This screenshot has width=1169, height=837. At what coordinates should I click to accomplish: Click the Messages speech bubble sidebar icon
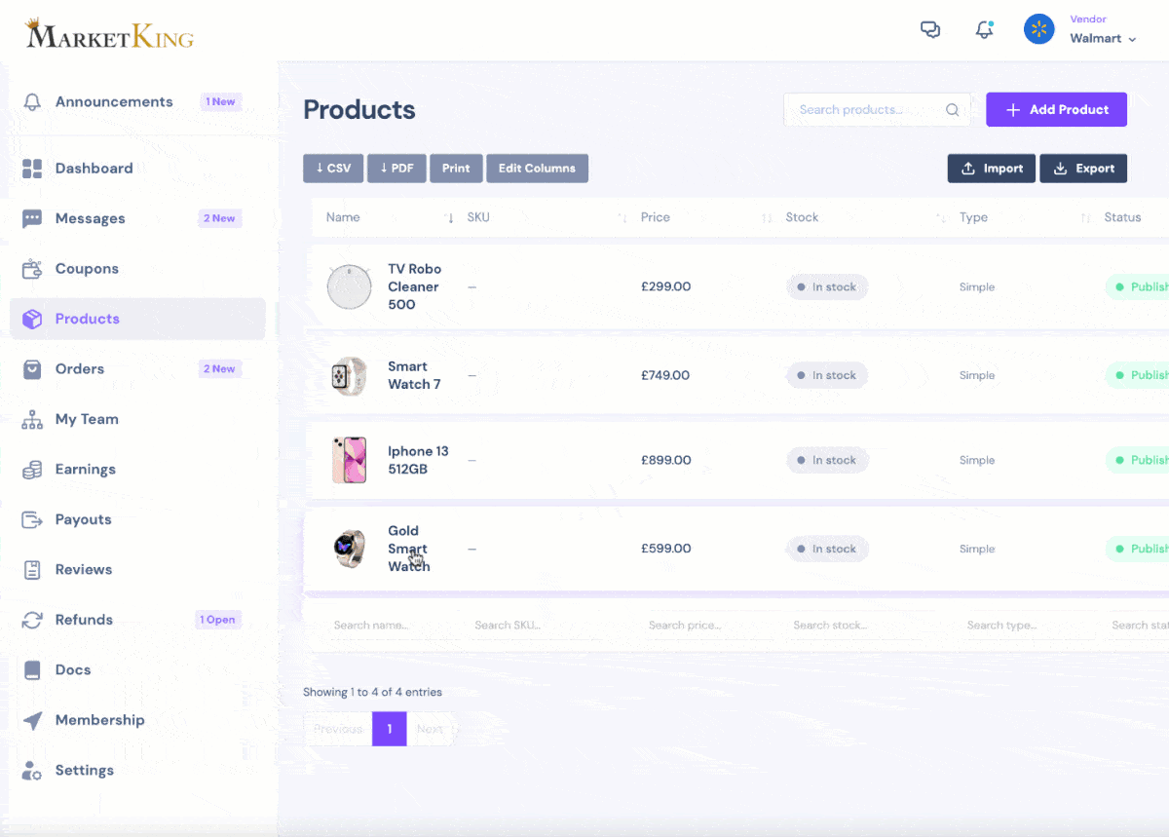coord(32,218)
